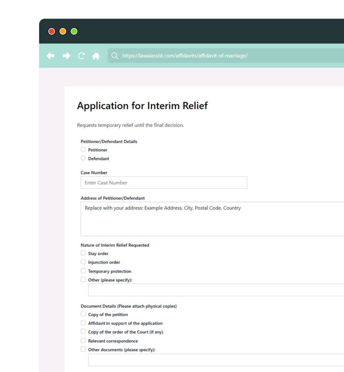Click the Document Details section label
344x372 pixels.
[x=129, y=306]
